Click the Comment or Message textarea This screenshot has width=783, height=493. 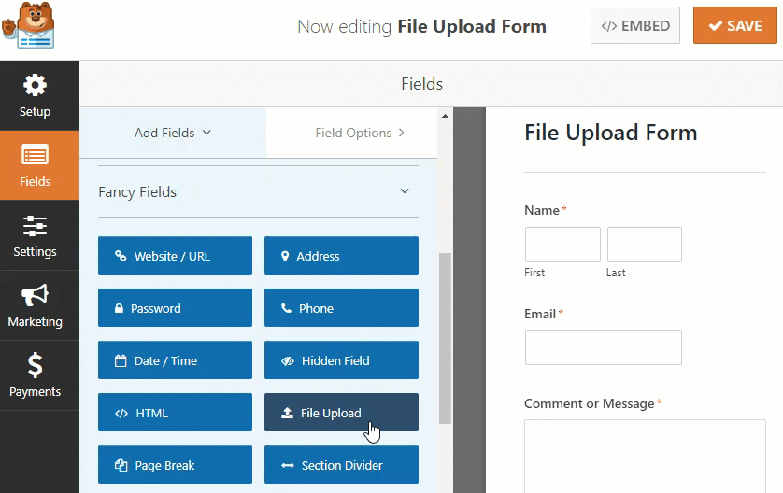(x=645, y=456)
